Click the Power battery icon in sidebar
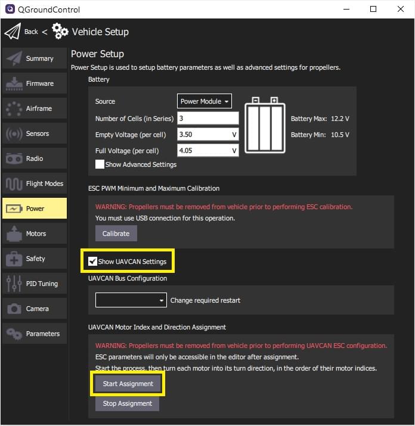This screenshot has width=415, height=426. pos(14,209)
